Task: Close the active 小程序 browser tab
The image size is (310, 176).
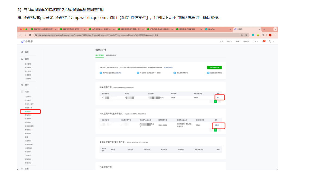Action: coord(259,29)
